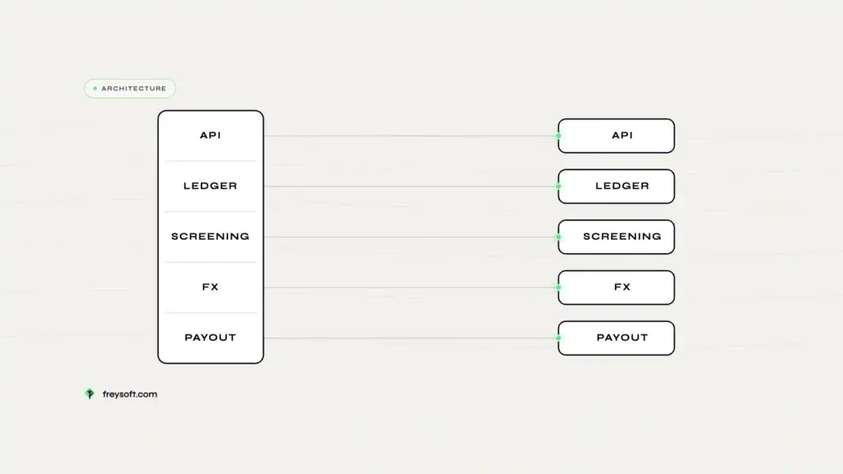The width and height of the screenshot is (843, 474).
Task: Click the standalone API box on right
Action: click(x=616, y=136)
